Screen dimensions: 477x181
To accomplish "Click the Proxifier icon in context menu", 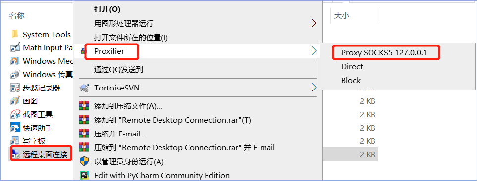I will (x=83, y=51).
